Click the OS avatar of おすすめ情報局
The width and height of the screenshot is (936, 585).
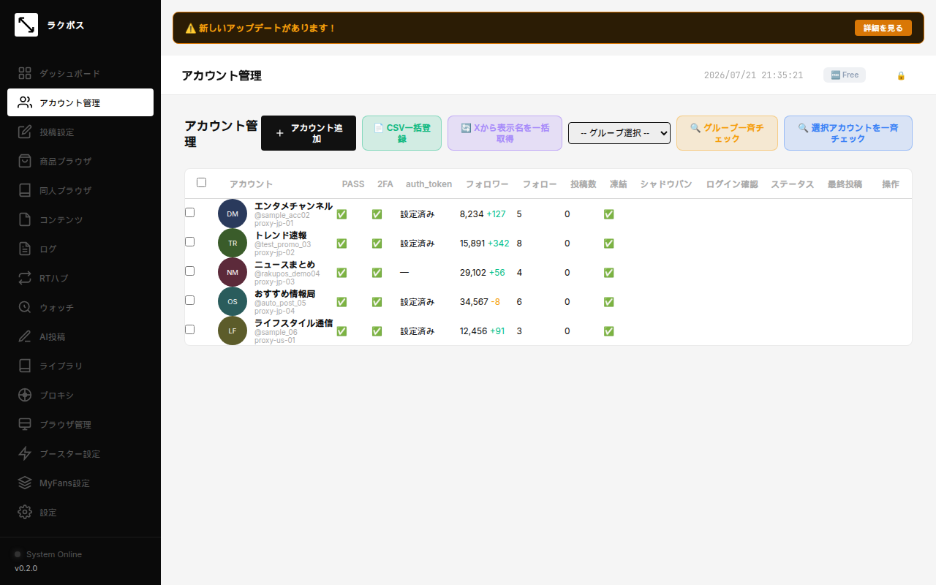pyautogui.click(x=233, y=301)
